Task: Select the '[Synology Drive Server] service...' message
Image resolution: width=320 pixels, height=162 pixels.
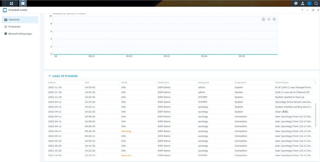Action: click(294, 102)
